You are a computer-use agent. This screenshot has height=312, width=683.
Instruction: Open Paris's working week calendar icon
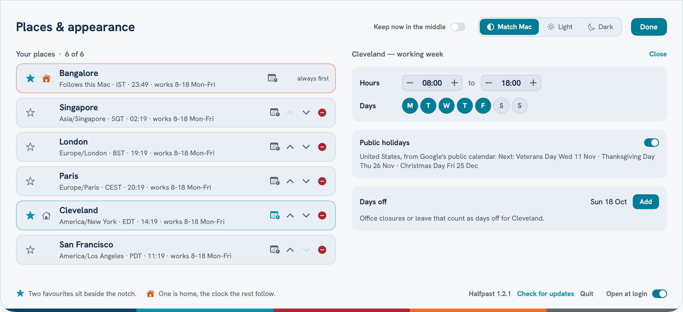(275, 181)
